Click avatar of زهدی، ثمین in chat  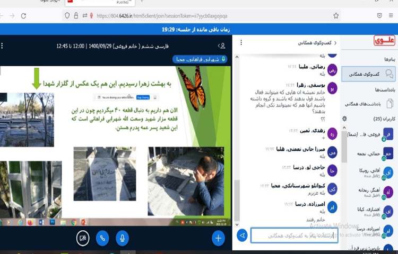coord(332,134)
